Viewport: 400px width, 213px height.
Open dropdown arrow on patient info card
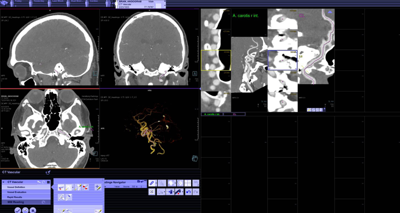[164, 6]
